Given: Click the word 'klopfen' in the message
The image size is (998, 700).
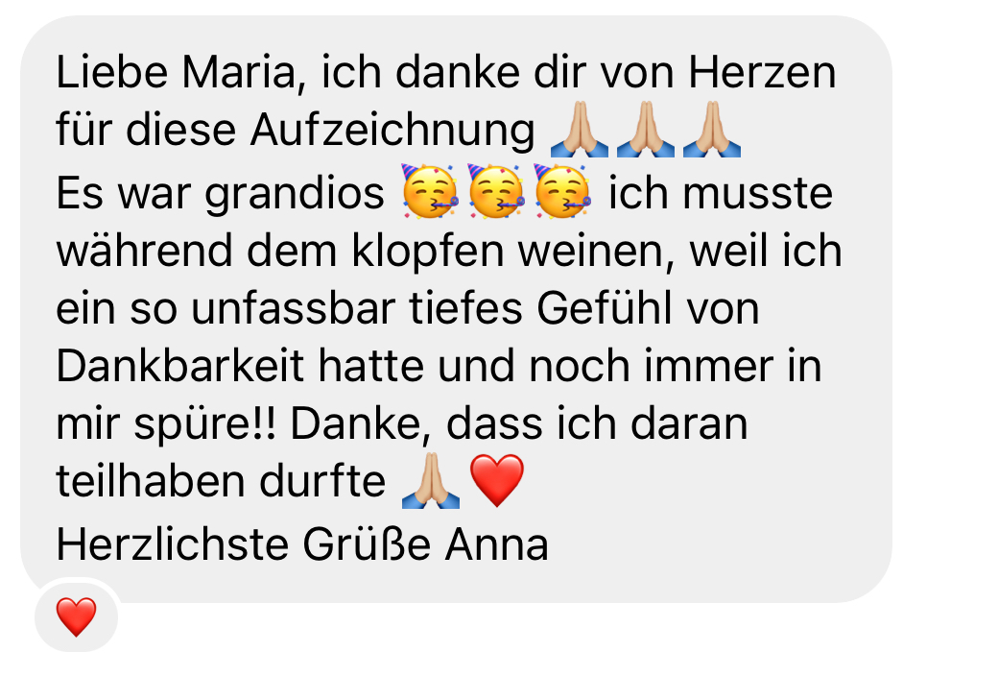Looking at the screenshot, I should point(428,252).
